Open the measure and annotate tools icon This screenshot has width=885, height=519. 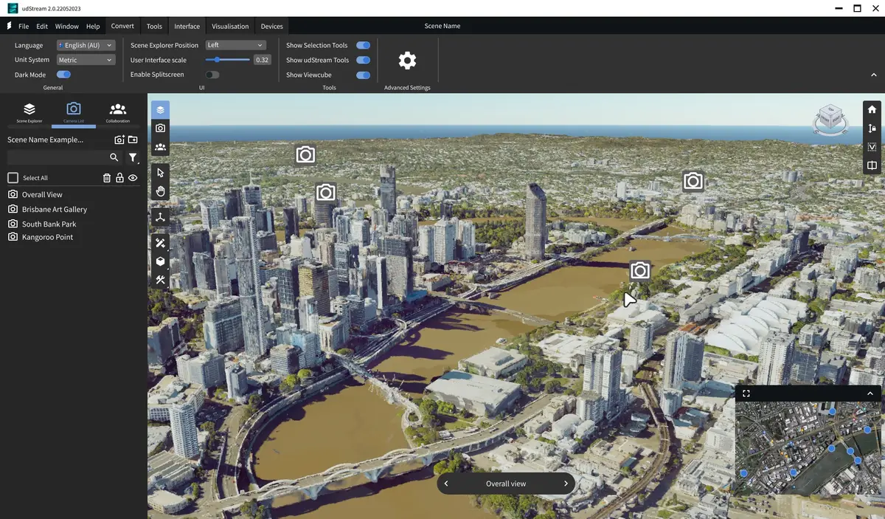click(160, 243)
